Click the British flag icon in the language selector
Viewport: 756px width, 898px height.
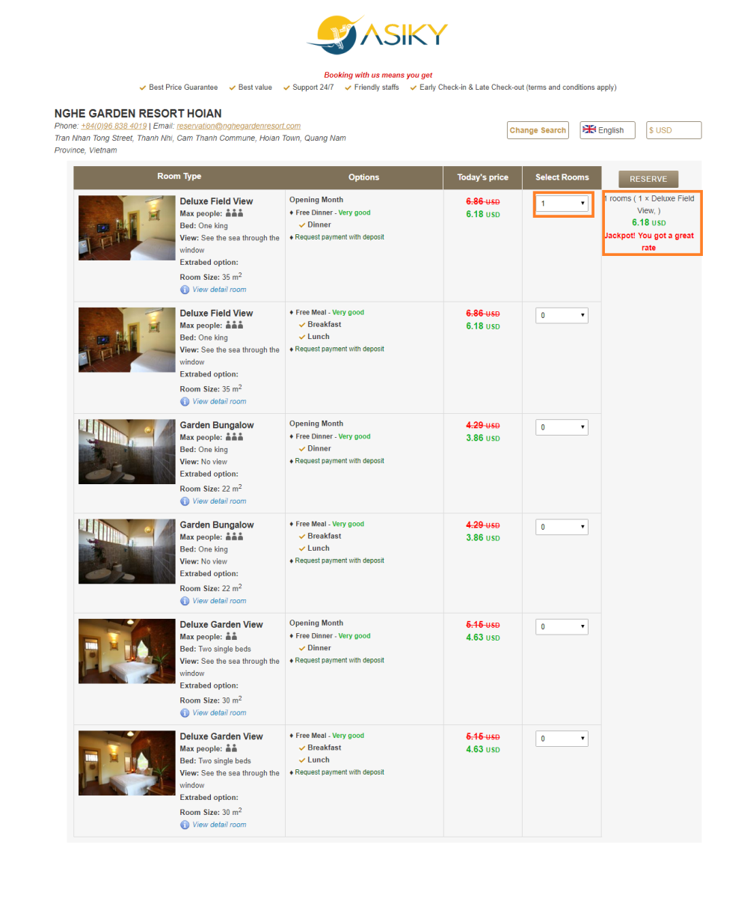(x=588, y=129)
